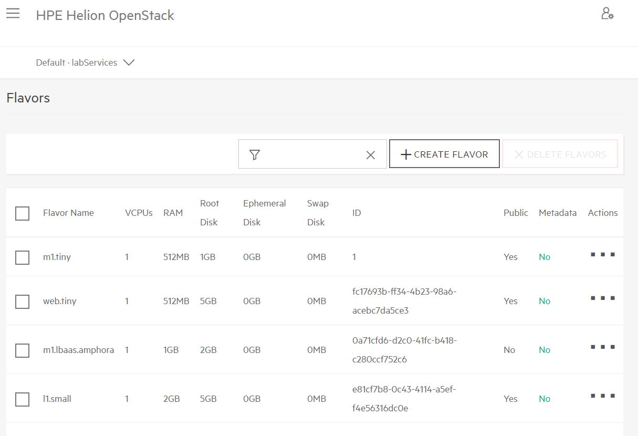
Task: Click the Create Flavor button
Action: pyautogui.click(x=444, y=154)
